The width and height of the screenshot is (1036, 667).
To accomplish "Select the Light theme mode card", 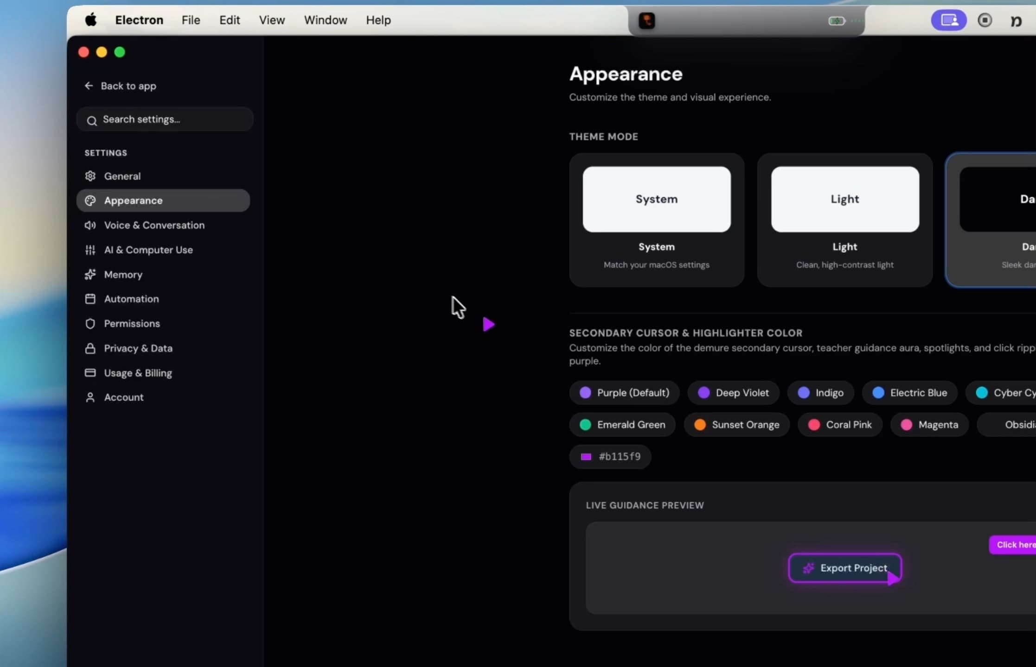I will (845, 220).
